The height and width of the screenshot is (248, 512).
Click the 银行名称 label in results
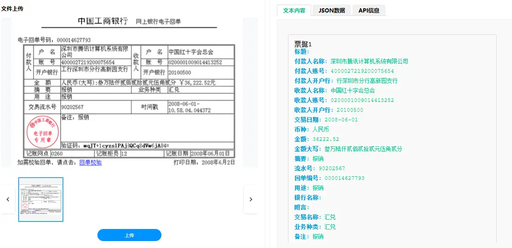tap(307, 198)
